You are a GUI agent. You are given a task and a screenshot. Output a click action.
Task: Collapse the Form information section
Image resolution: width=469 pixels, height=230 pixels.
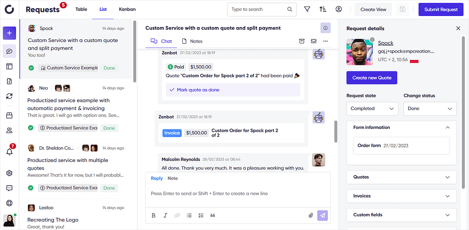tap(401, 127)
